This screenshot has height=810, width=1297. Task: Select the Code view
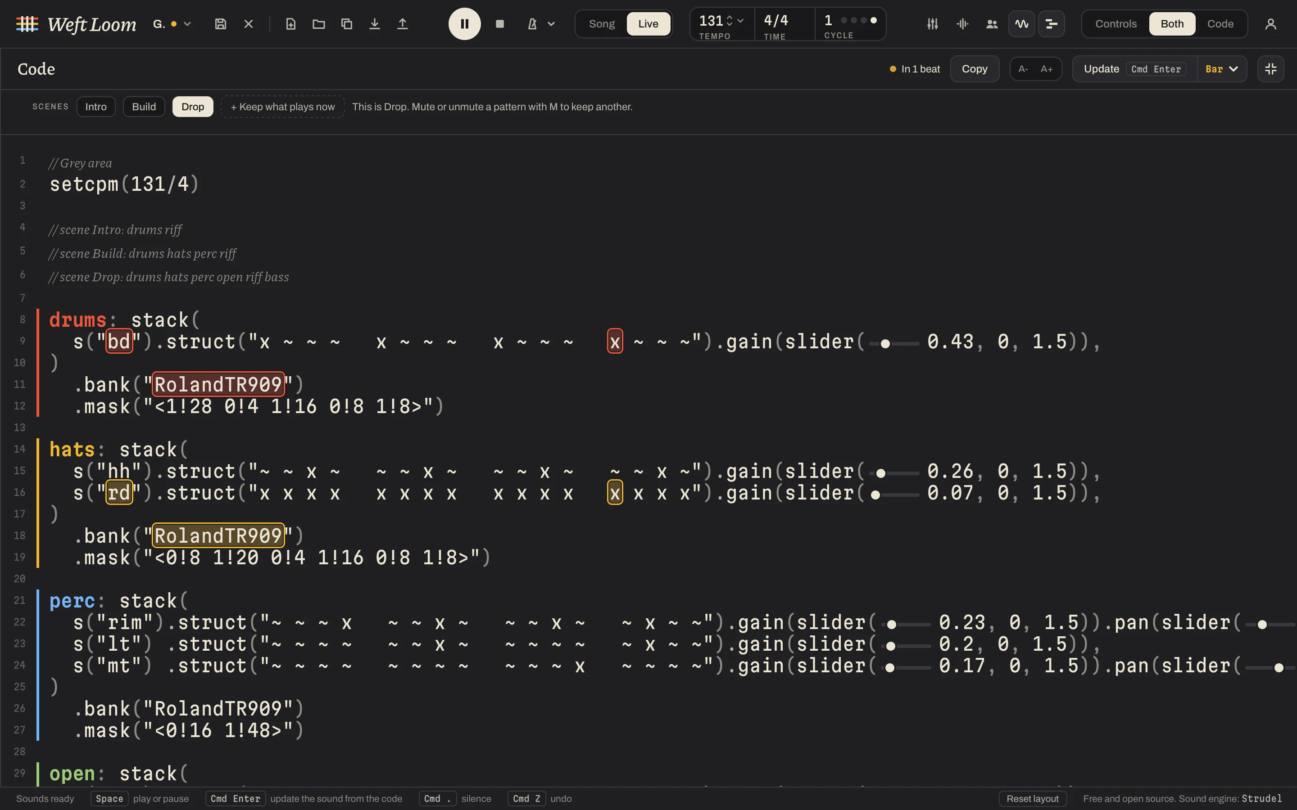(1220, 23)
